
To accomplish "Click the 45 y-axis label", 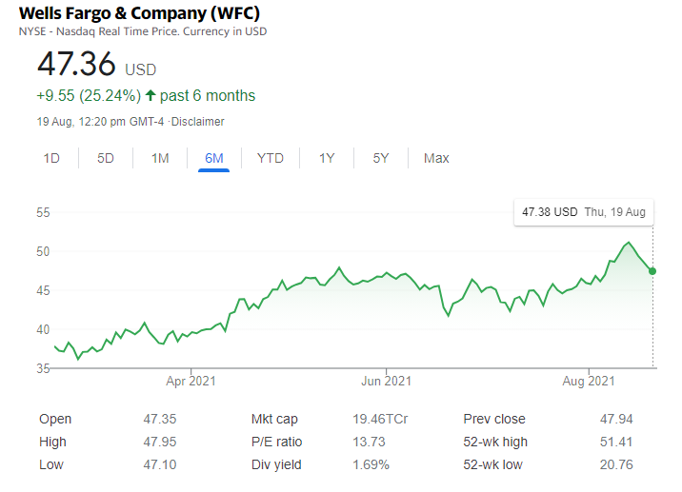I will point(43,290).
